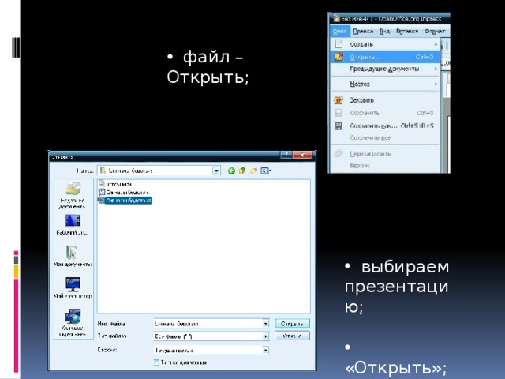The width and height of the screenshot is (505, 379).
Task: Open the Вставка menu in Impress
Action: [407, 32]
